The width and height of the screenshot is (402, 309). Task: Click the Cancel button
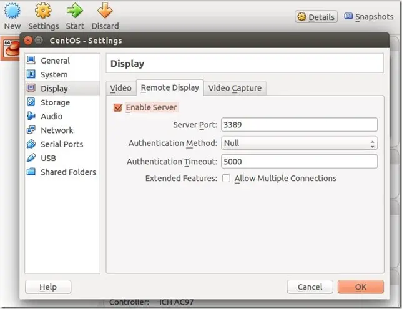pyautogui.click(x=310, y=287)
